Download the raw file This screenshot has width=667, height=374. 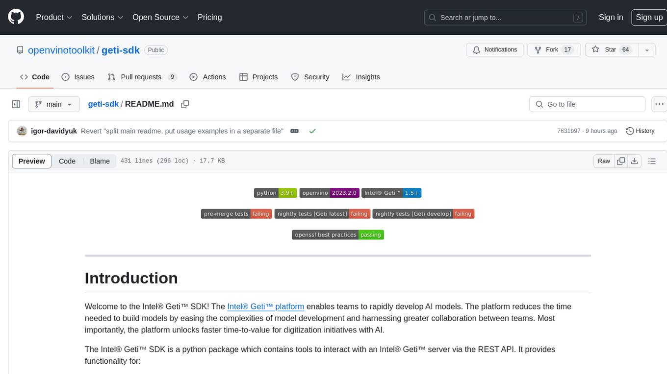pyautogui.click(x=635, y=161)
